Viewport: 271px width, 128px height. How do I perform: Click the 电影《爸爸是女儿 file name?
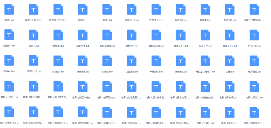click(x=254, y=123)
